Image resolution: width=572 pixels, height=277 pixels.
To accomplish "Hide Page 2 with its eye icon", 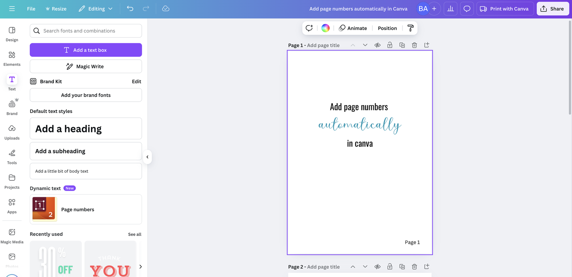I will (x=377, y=267).
